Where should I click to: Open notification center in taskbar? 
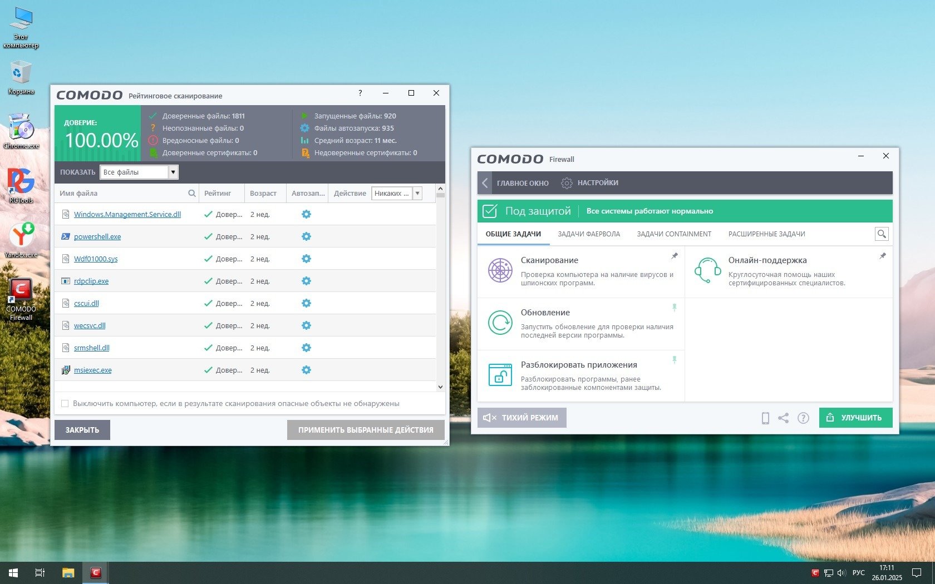tap(917, 573)
